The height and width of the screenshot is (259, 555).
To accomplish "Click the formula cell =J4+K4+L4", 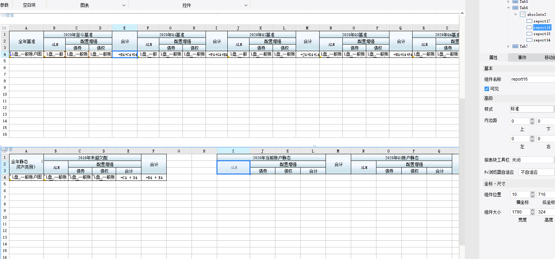I will pos(308,54).
